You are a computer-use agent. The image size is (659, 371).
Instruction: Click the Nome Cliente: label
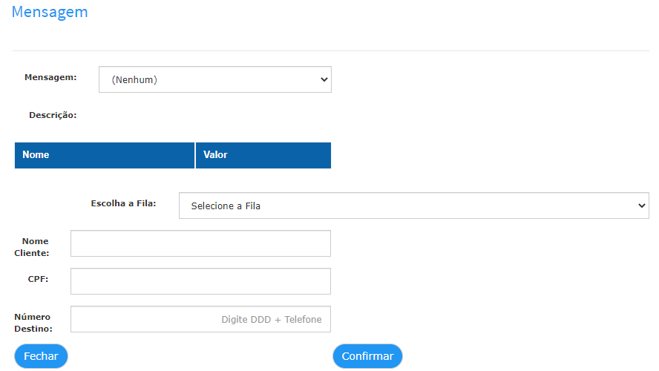31,247
